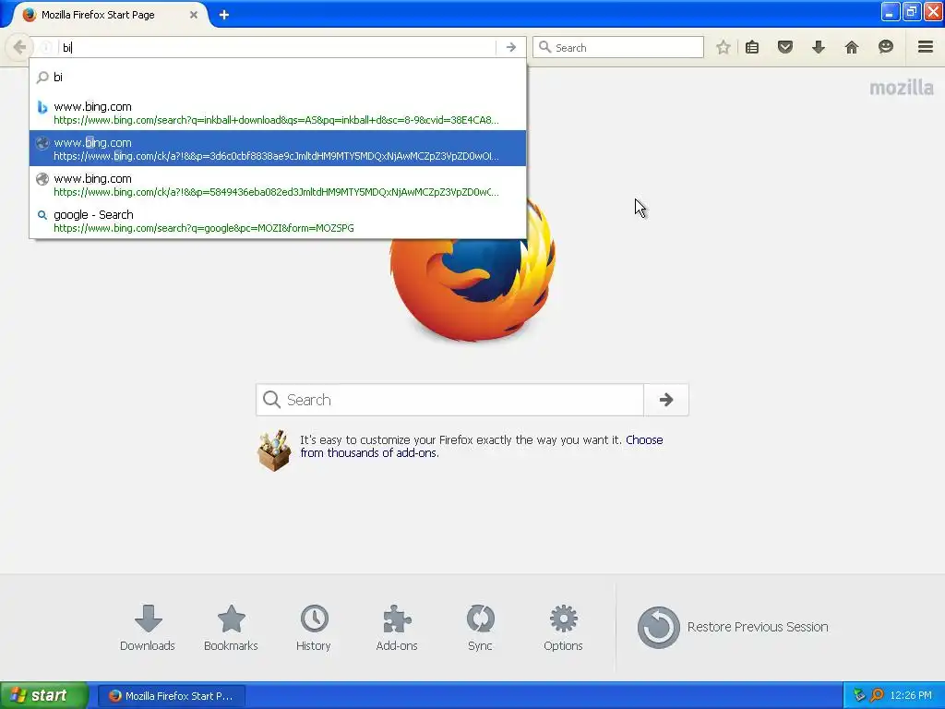The height and width of the screenshot is (709, 945).
Task: Go to the Home page icon
Action: click(x=852, y=47)
